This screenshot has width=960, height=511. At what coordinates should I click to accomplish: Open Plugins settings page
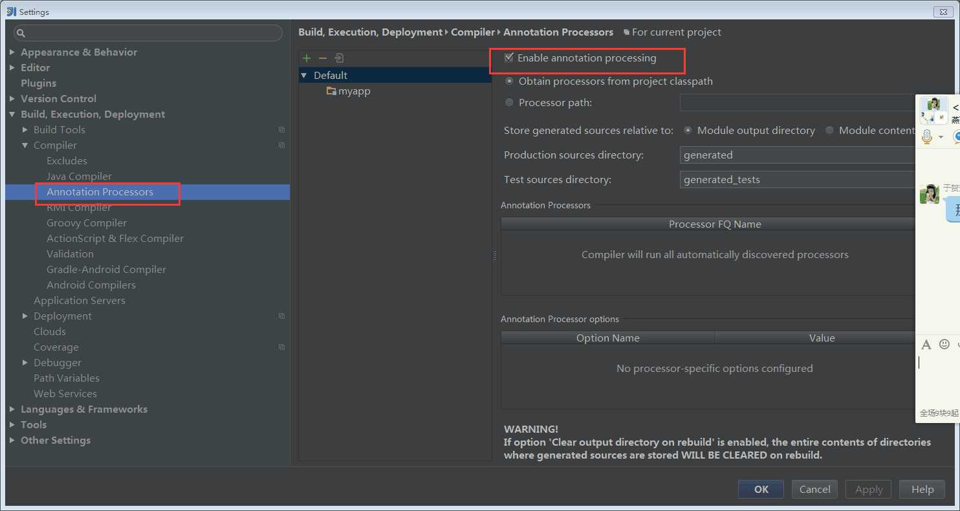(x=38, y=83)
